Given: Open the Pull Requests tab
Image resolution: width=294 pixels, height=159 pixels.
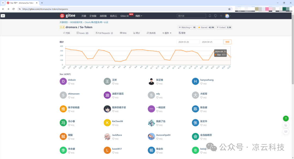Looking at the screenshot, I should point(104,33).
